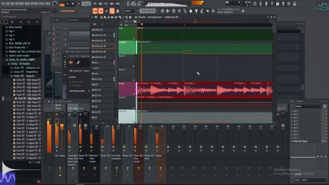329x185 pixels.
Task: Select the KICK #2 pattern in picker
Action: [103, 90]
